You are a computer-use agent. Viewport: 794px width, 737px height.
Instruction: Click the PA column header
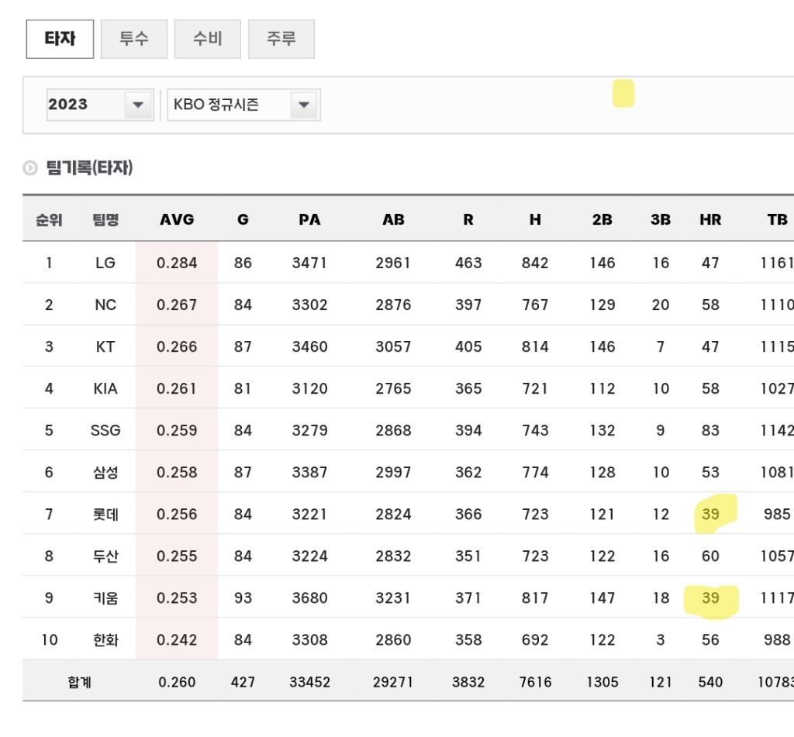pos(309,219)
